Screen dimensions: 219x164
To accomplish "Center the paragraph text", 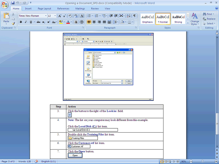I will click(94, 22).
